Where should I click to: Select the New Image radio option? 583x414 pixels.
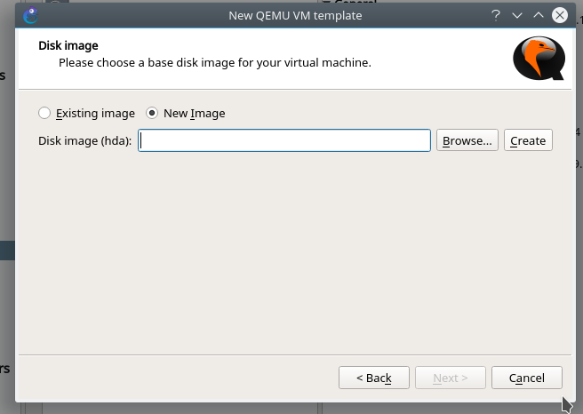[152, 114]
